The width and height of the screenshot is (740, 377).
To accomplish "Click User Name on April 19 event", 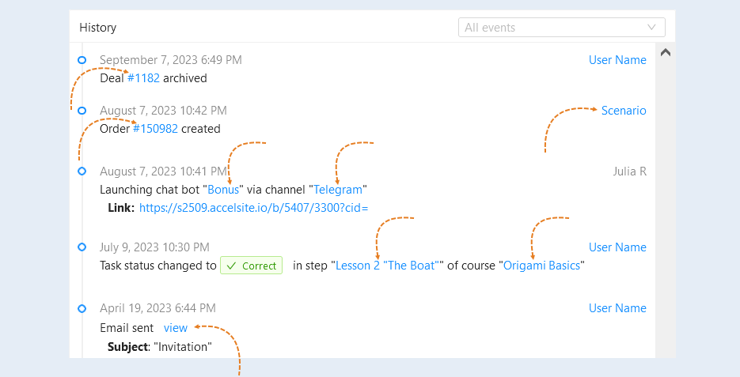I will coord(617,307).
